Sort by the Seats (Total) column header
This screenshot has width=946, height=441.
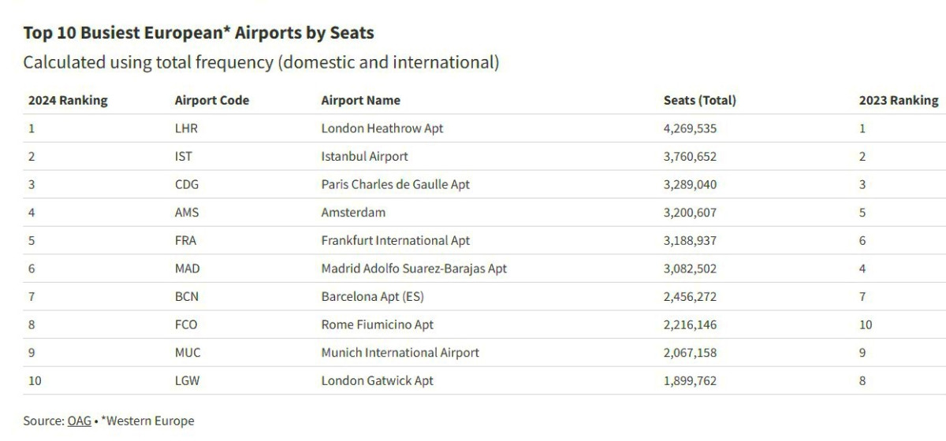(x=700, y=100)
